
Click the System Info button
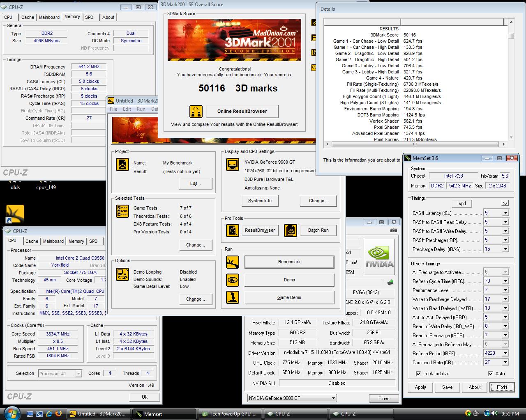pos(260,201)
